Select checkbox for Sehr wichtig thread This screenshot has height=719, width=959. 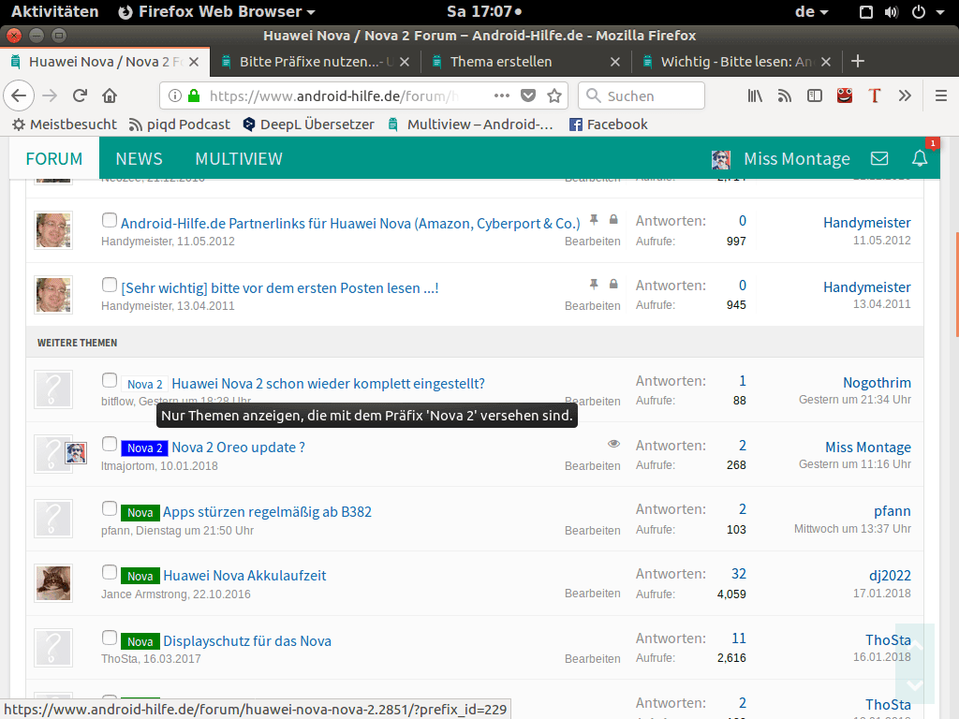[110, 285]
